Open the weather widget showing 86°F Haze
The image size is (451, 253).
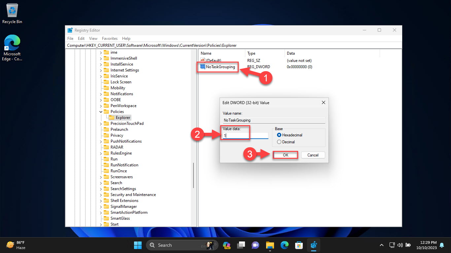(x=16, y=245)
